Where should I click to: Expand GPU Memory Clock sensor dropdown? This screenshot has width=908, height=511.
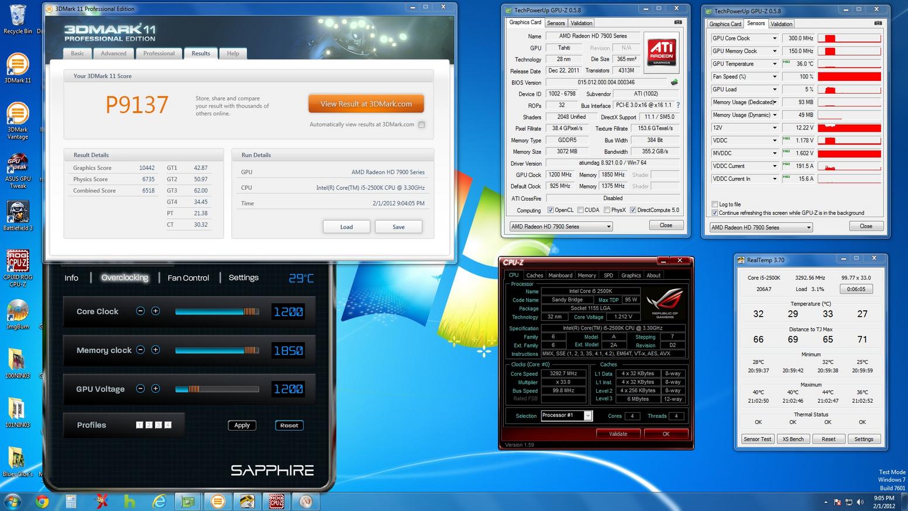[x=775, y=52]
